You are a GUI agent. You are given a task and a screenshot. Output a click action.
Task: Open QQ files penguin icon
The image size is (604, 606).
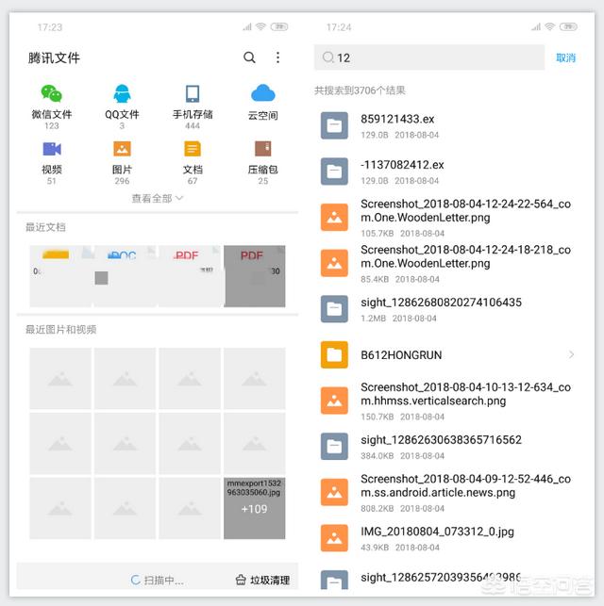point(122,93)
